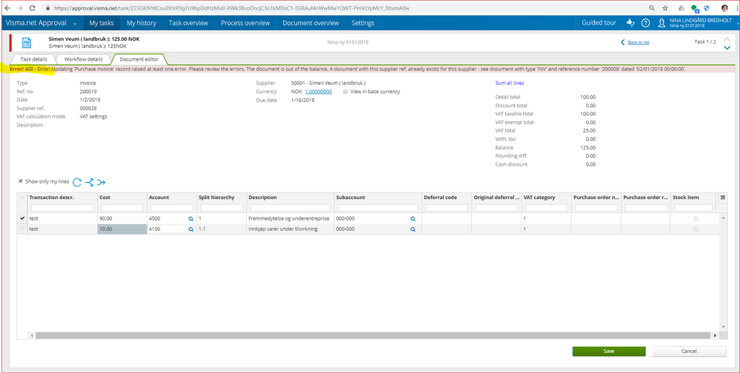The image size is (740, 373).
Task: Click the Subaccount column filter field
Action: coord(377,207)
